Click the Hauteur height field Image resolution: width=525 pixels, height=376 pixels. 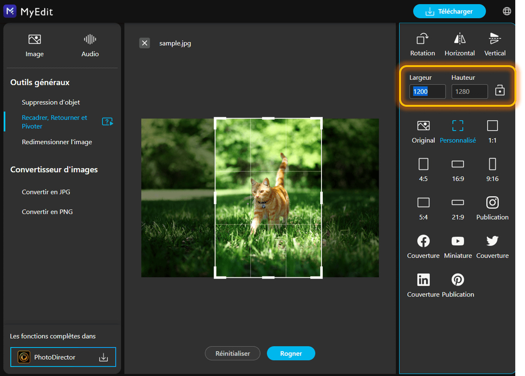(x=470, y=91)
